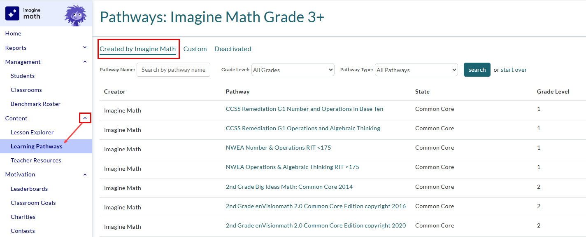Viewport: 586px width, 237px height.
Task: Click the purple monster mascot avatar
Action: [x=75, y=16]
